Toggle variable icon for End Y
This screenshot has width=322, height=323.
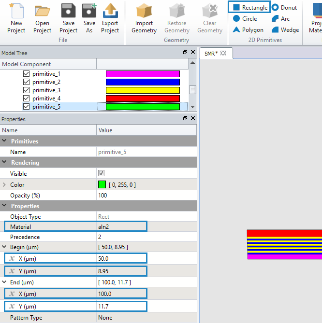point(12,306)
